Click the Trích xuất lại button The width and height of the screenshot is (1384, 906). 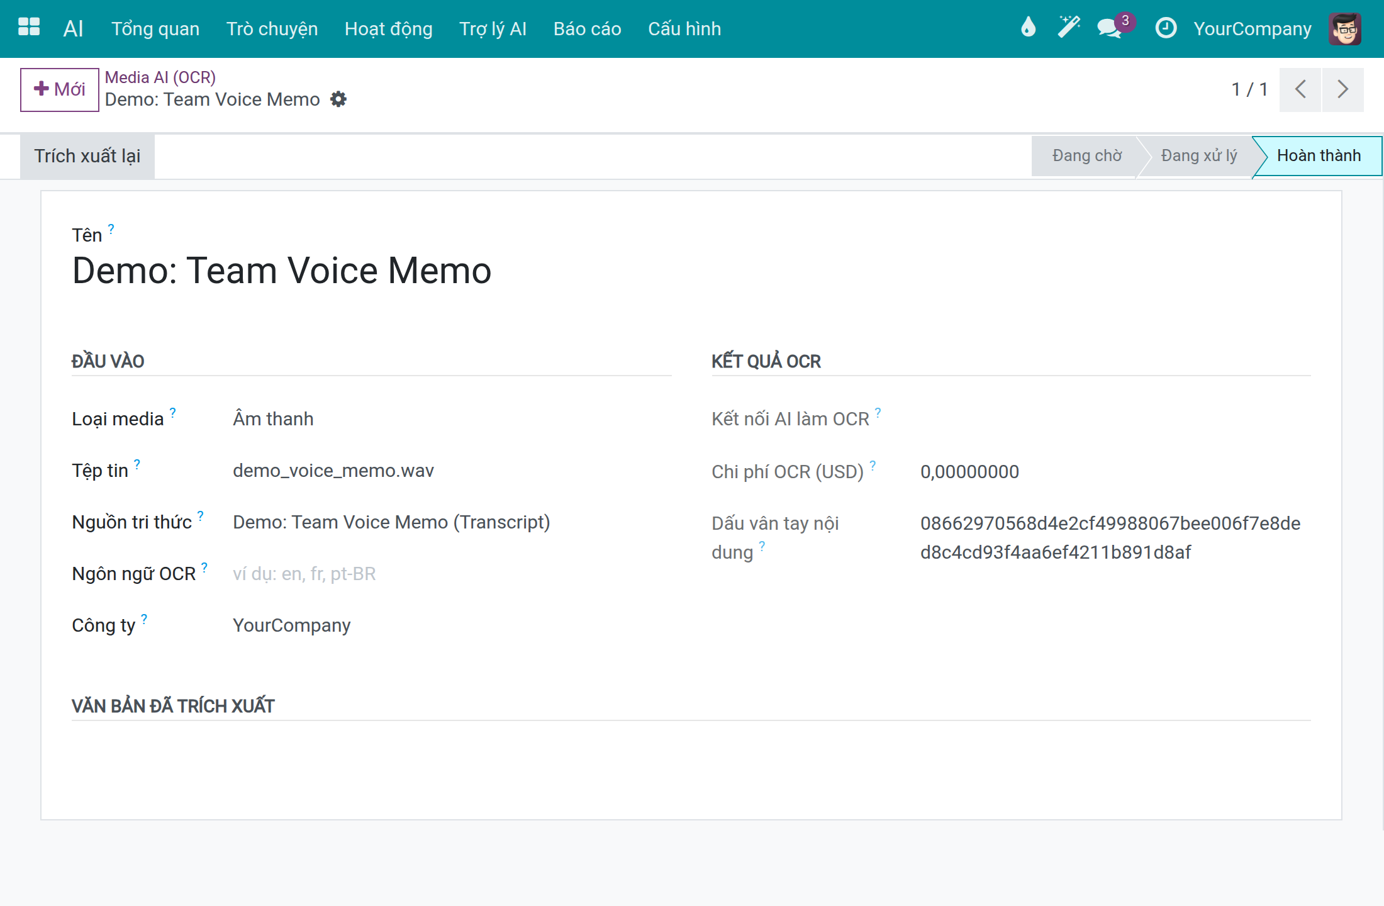(87, 156)
